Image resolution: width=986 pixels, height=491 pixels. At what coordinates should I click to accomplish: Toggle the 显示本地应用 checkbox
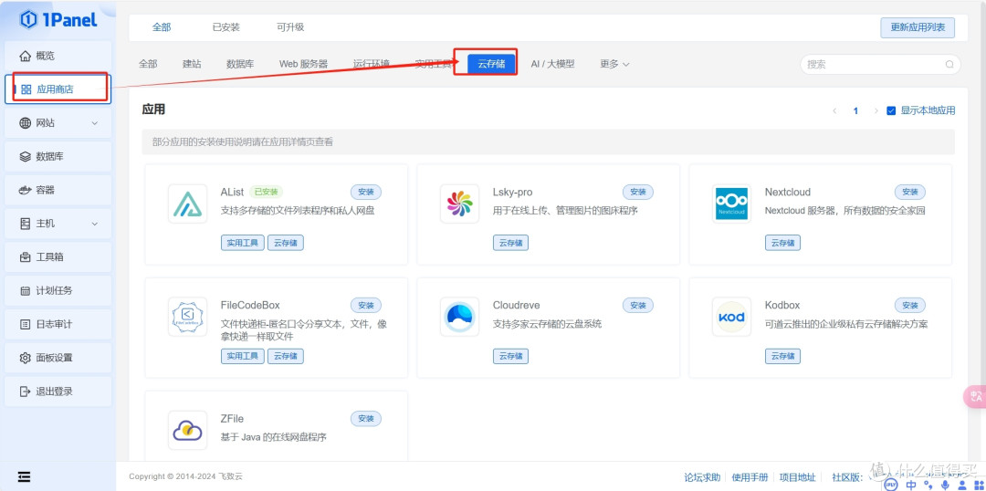coord(891,110)
